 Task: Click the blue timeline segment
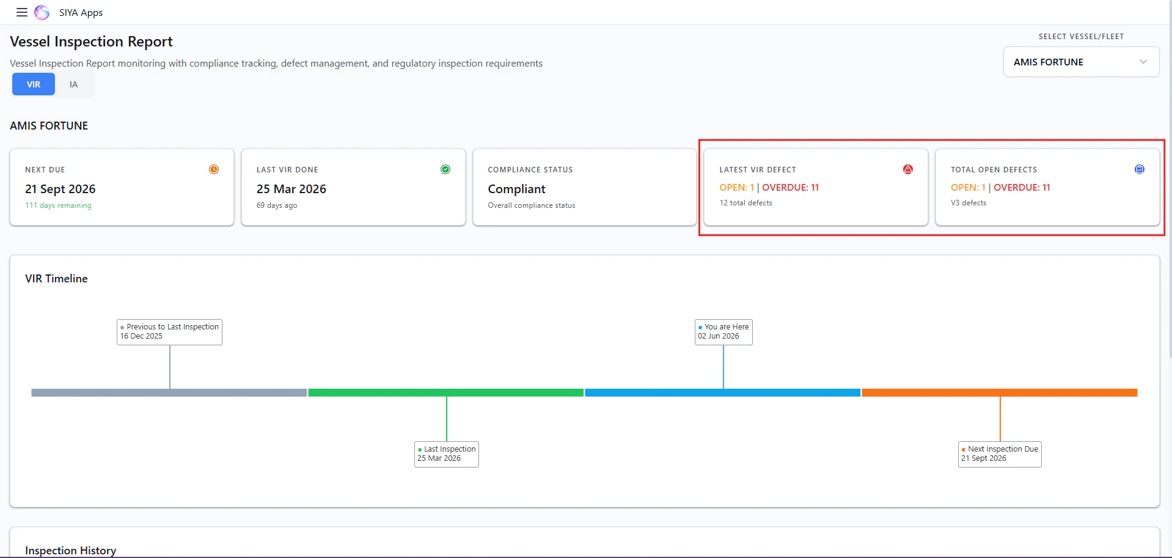coord(723,392)
